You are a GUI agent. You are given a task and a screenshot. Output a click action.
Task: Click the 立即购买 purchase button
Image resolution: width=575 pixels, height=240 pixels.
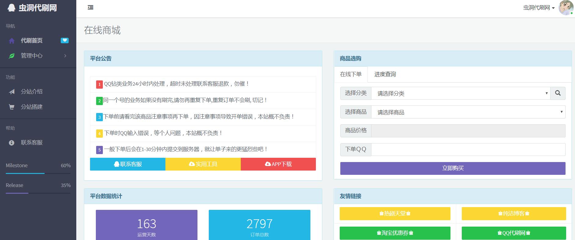coord(453,168)
